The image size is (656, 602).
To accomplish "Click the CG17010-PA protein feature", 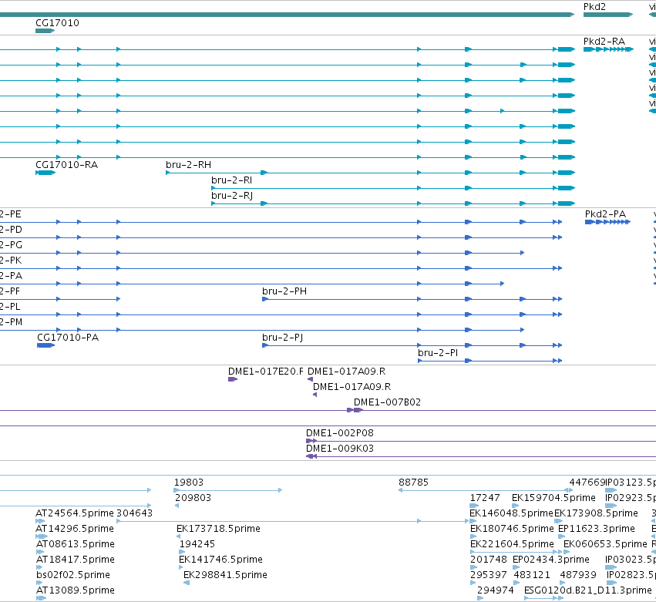I will (45, 345).
